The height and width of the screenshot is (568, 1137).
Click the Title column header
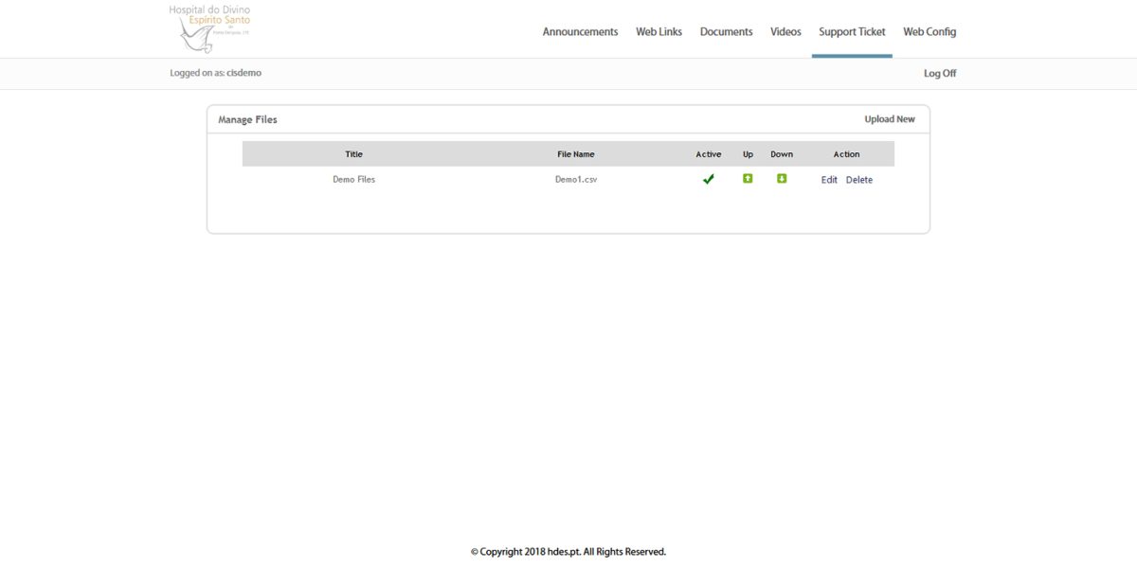[353, 153]
